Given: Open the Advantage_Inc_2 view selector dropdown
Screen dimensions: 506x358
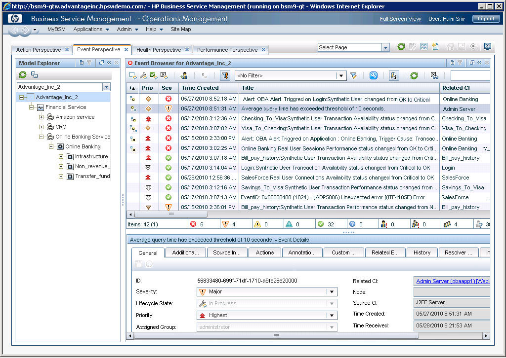Looking at the screenshot, I should [107, 87].
